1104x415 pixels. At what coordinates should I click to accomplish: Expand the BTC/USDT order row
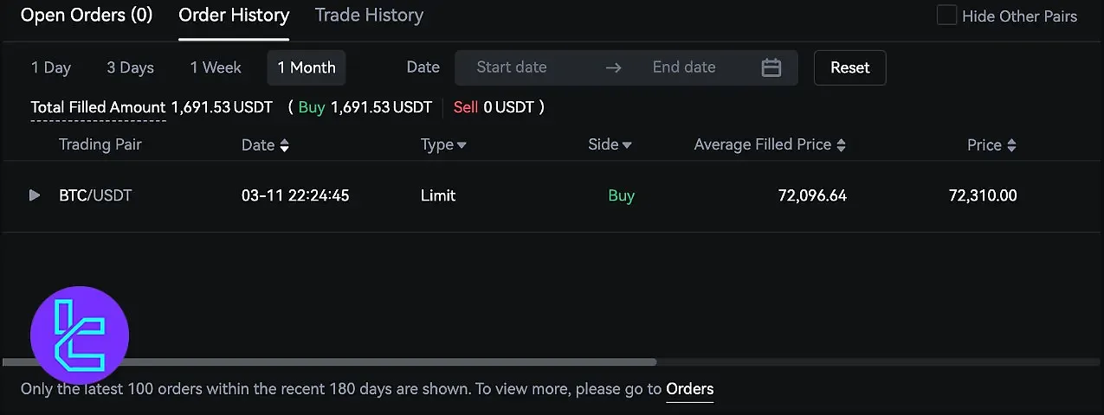pyautogui.click(x=35, y=195)
